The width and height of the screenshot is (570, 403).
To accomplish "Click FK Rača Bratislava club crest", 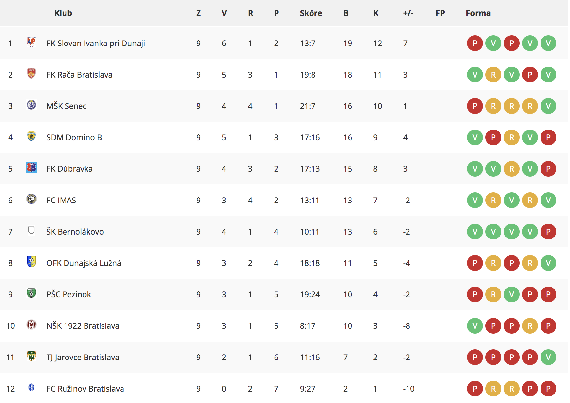I will pos(31,73).
